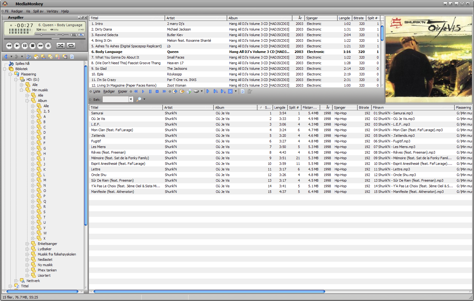Screen dimensions: 474x301
Task: Open the Spill av menu
Action: coord(38,11)
